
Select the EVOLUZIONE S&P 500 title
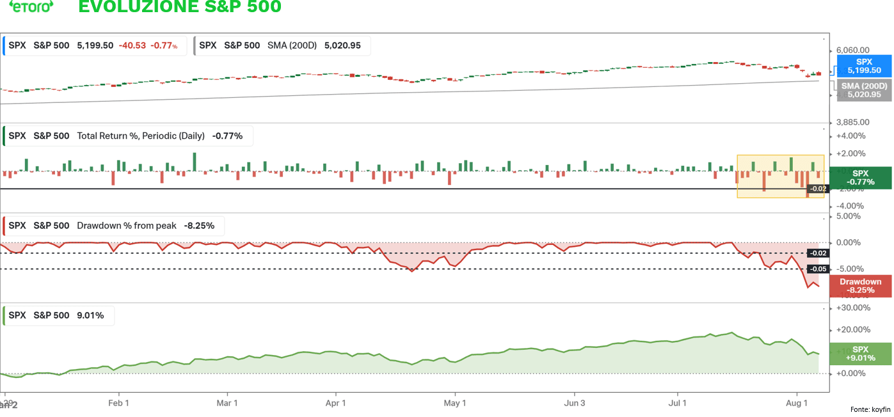[x=179, y=6]
